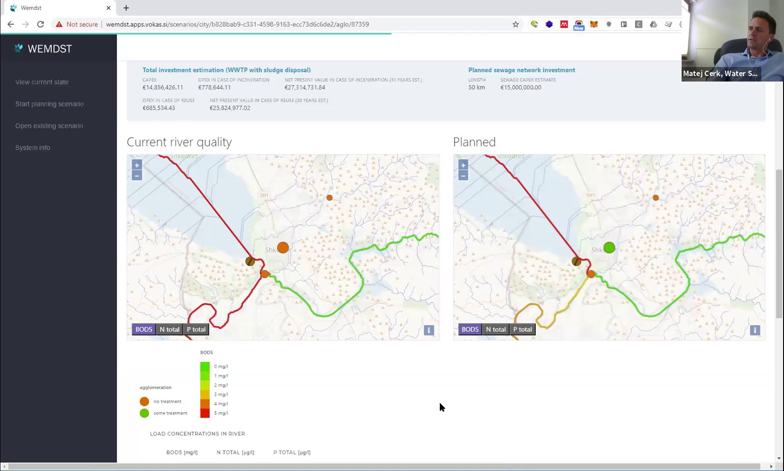
Task: Click some treatment green legend circle
Action: (x=144, y=413)
